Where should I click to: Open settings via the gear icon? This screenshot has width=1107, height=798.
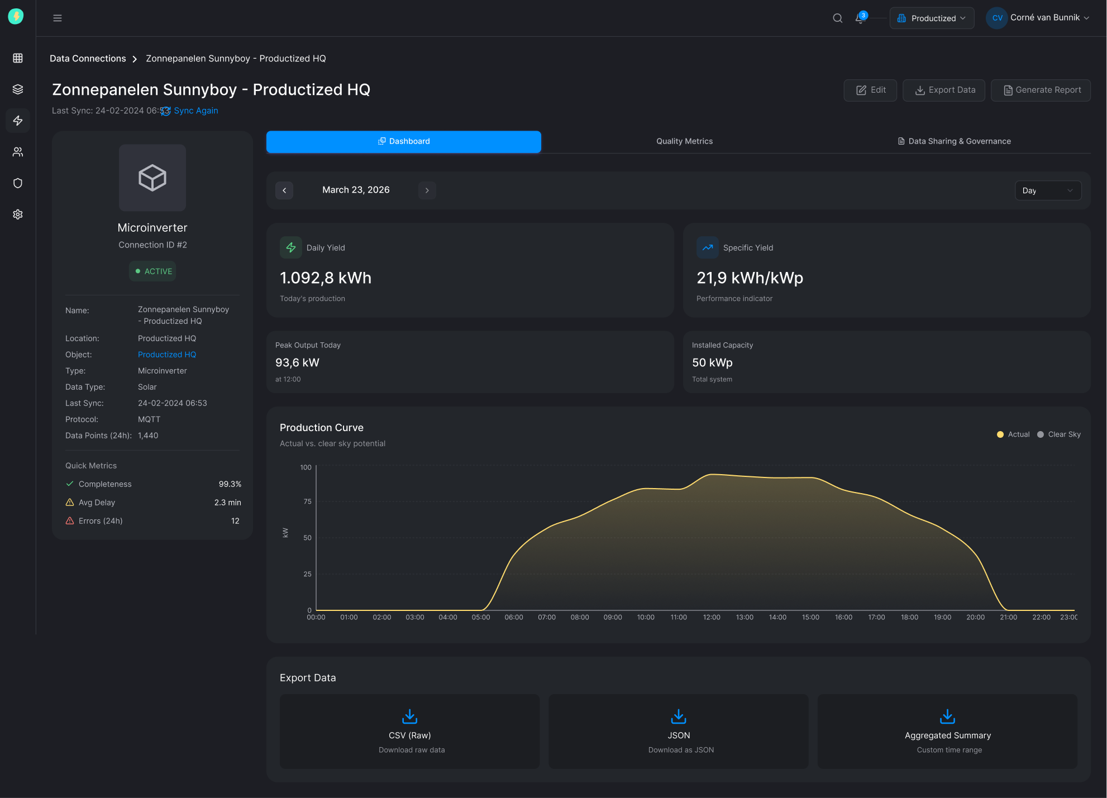click(x=17, y=214)
